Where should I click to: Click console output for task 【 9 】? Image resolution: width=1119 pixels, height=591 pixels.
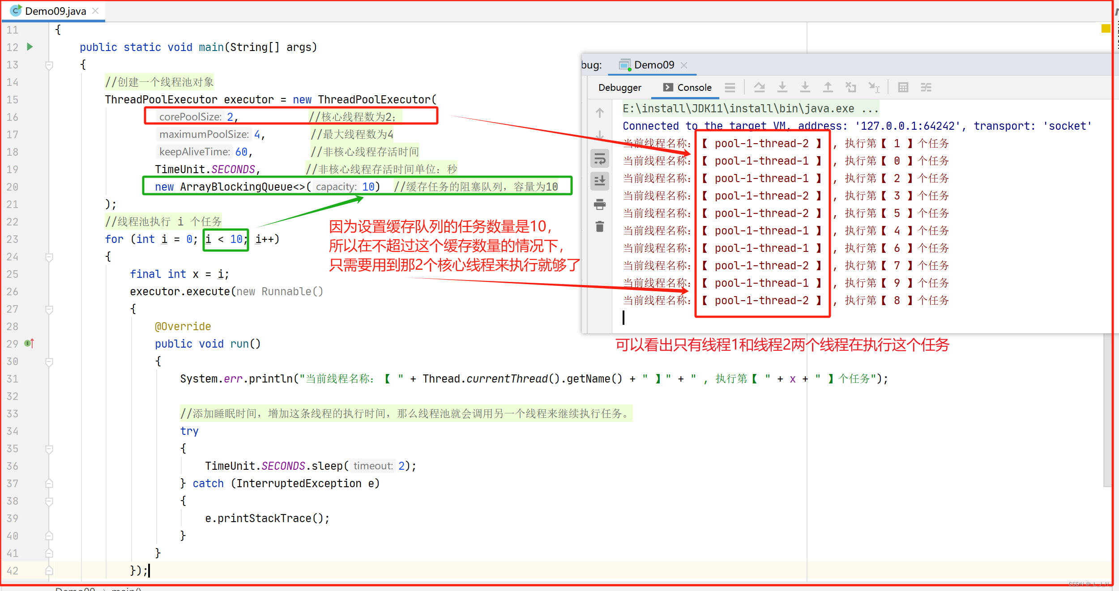[786, 283]
